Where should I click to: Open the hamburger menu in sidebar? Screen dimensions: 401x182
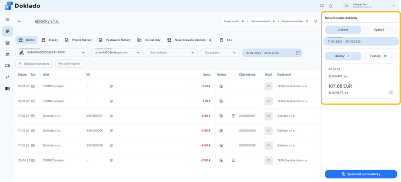tap(7, 20)
